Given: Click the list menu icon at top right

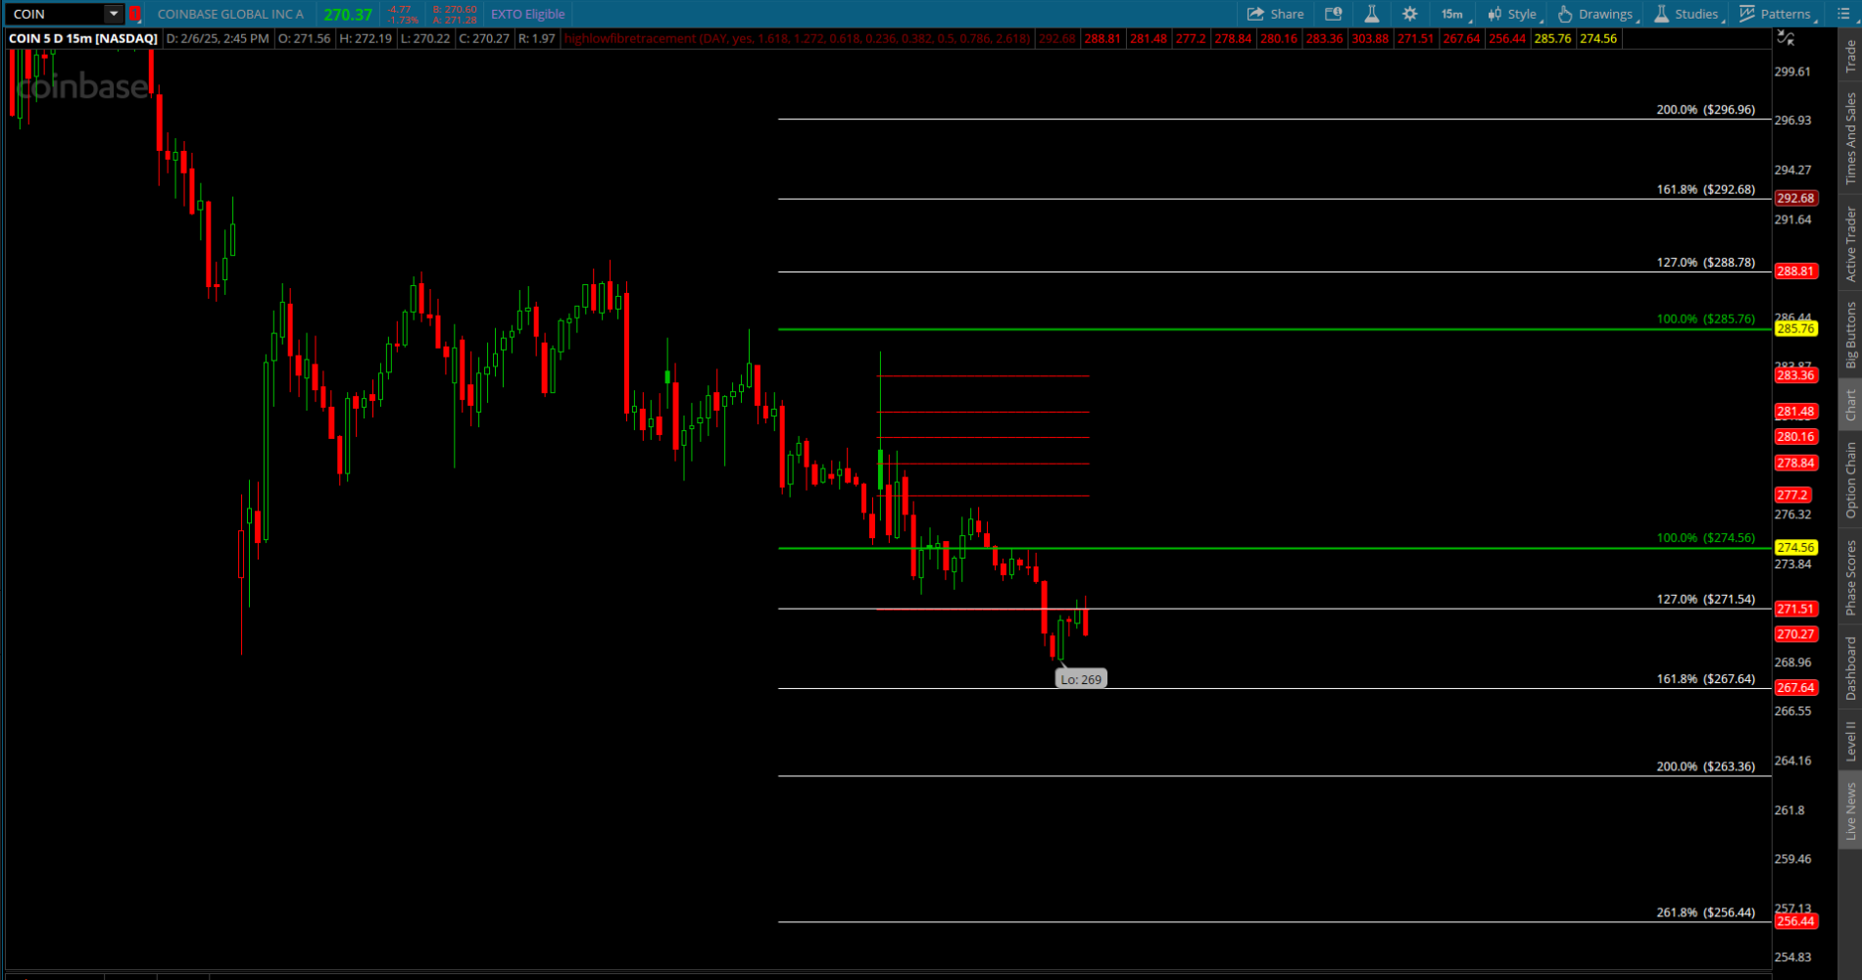Looking at the screenshot, I should (1842, 14).
